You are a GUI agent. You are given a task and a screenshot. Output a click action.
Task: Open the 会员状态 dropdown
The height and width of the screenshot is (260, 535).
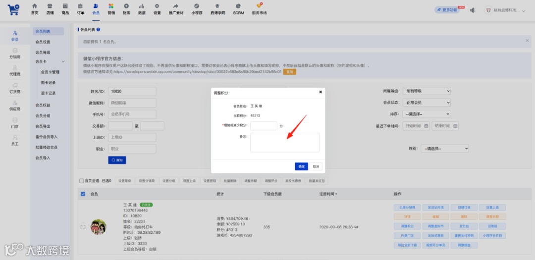427,103
